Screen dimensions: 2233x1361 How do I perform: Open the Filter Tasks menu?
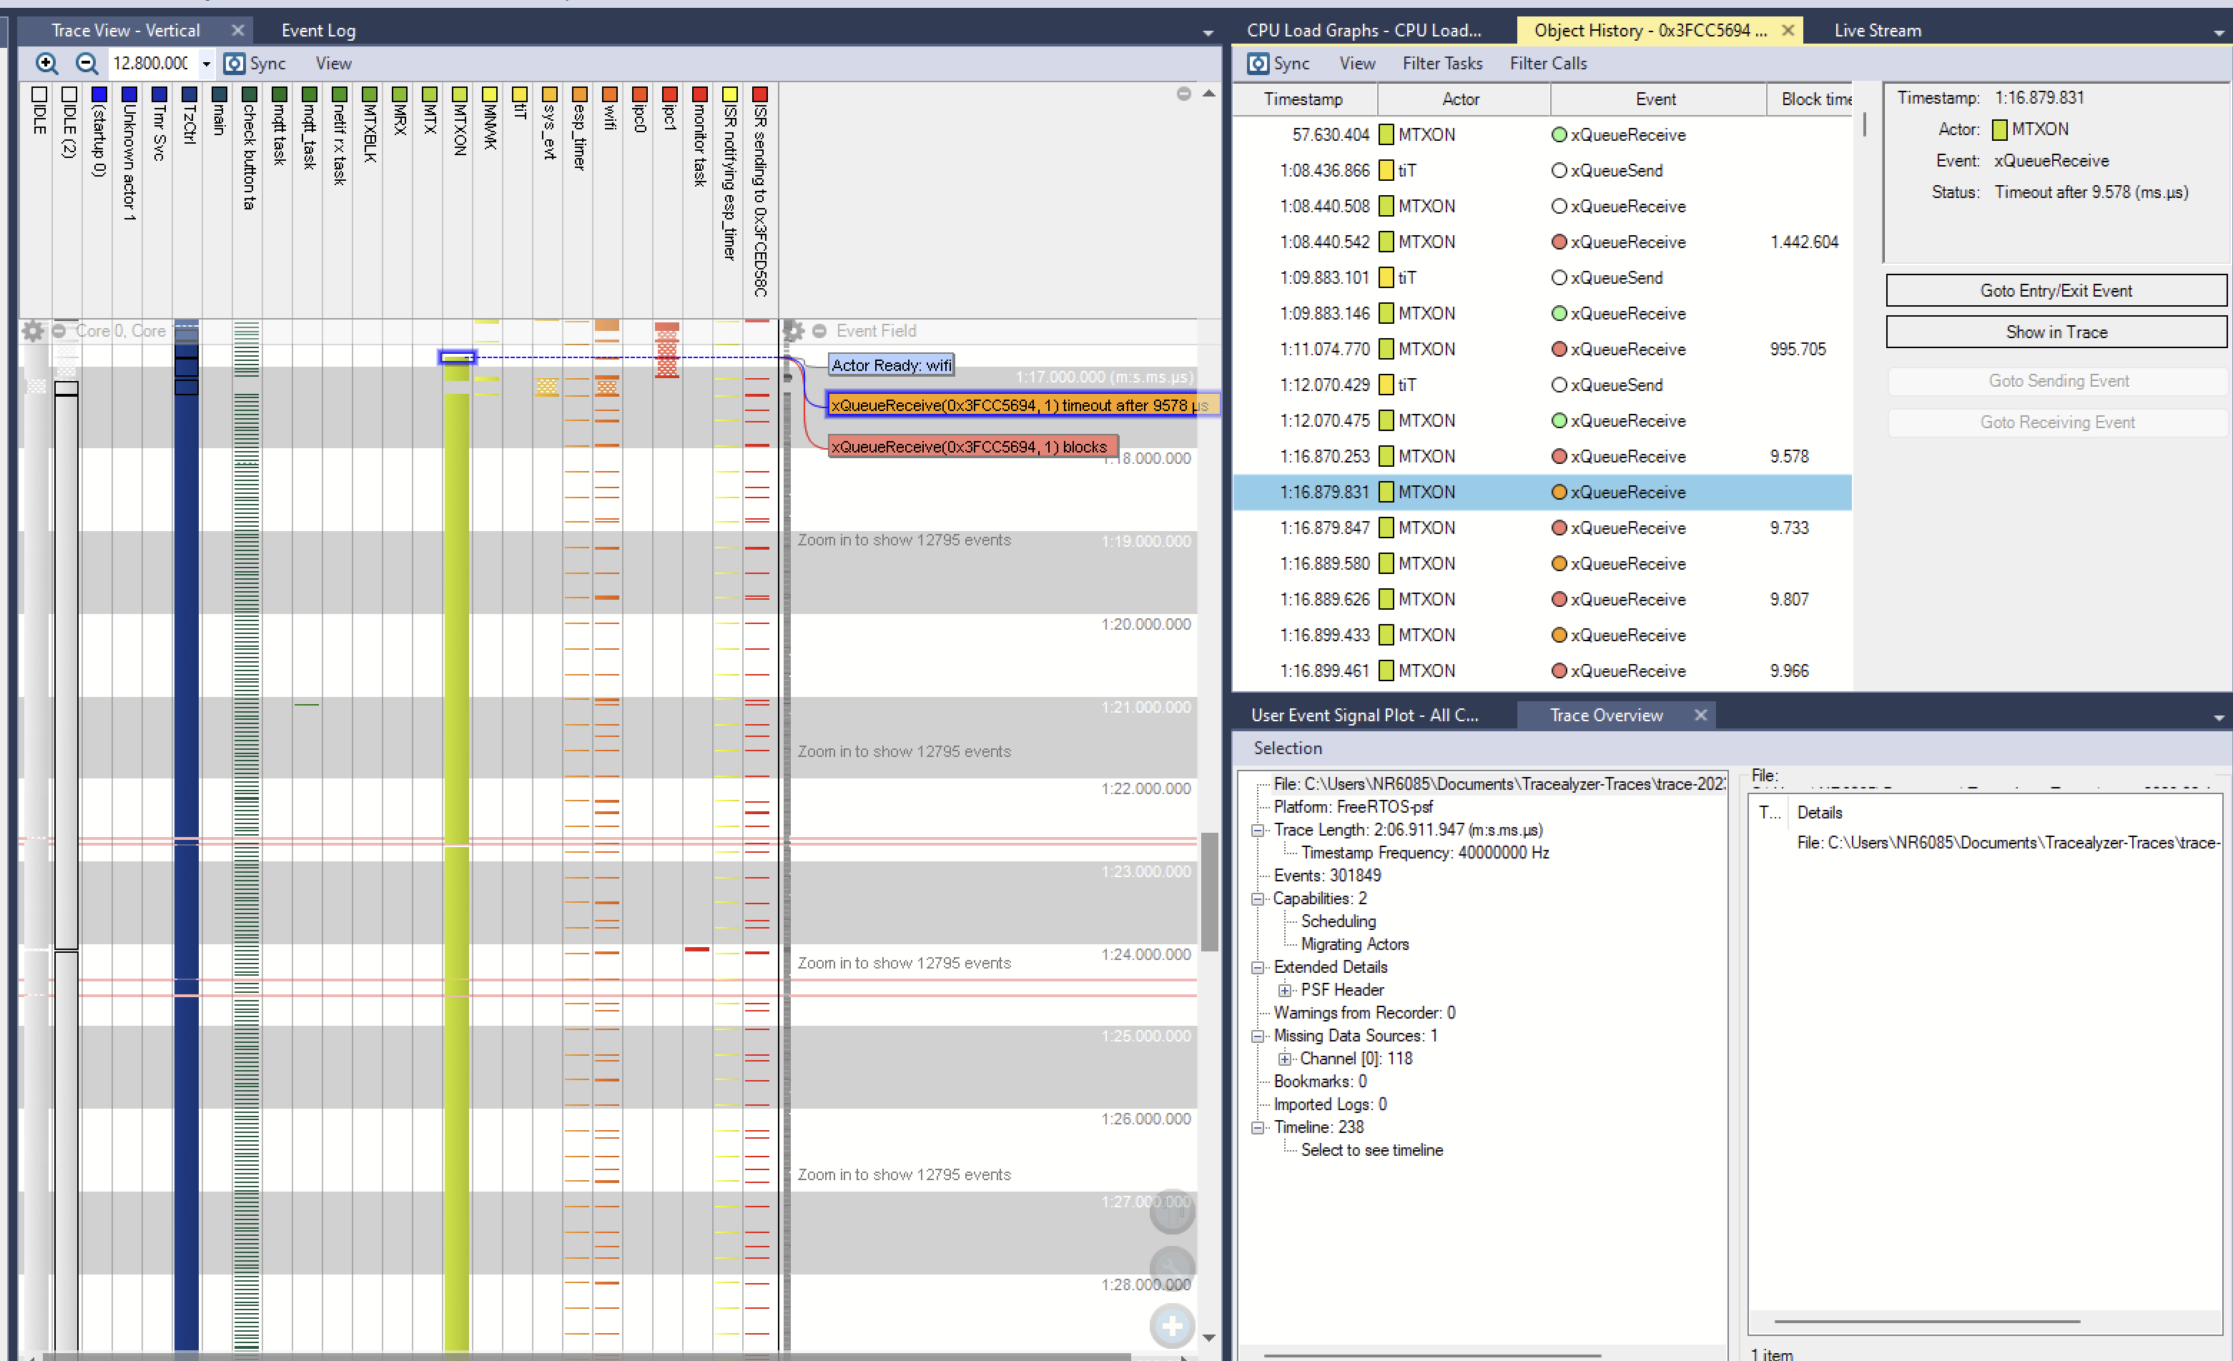(1442, 64)
